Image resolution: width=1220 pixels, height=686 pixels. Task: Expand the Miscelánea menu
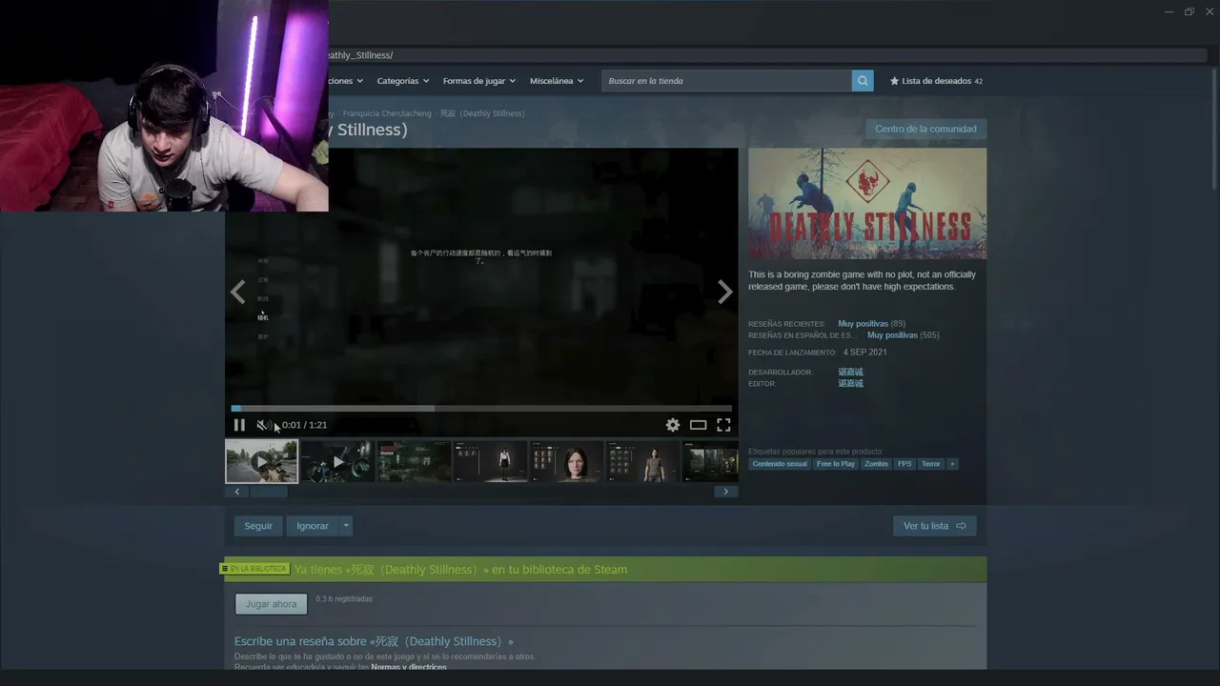click(557, 81)
